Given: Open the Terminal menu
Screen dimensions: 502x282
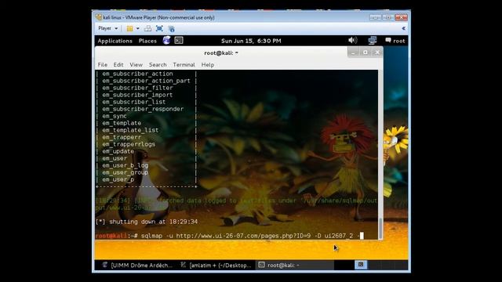Looking at the screenshot, I should pyautogui.click(x=184, y=64).
